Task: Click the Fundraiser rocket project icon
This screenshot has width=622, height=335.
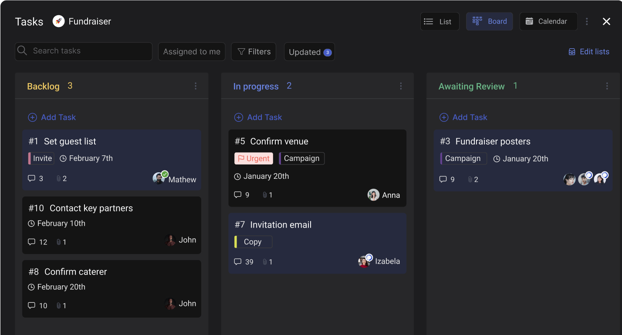Action: coord(58,21)
